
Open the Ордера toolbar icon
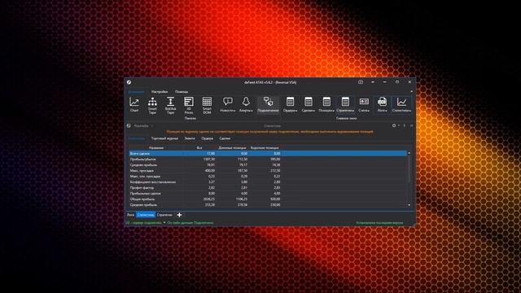(x=290, y=104)
